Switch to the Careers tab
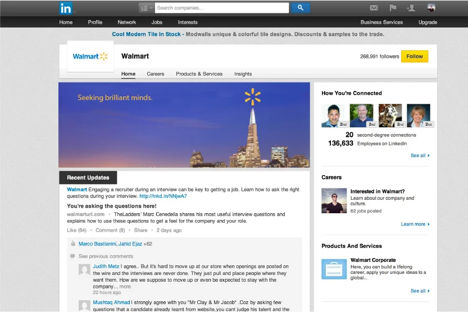 pos(156,74)
